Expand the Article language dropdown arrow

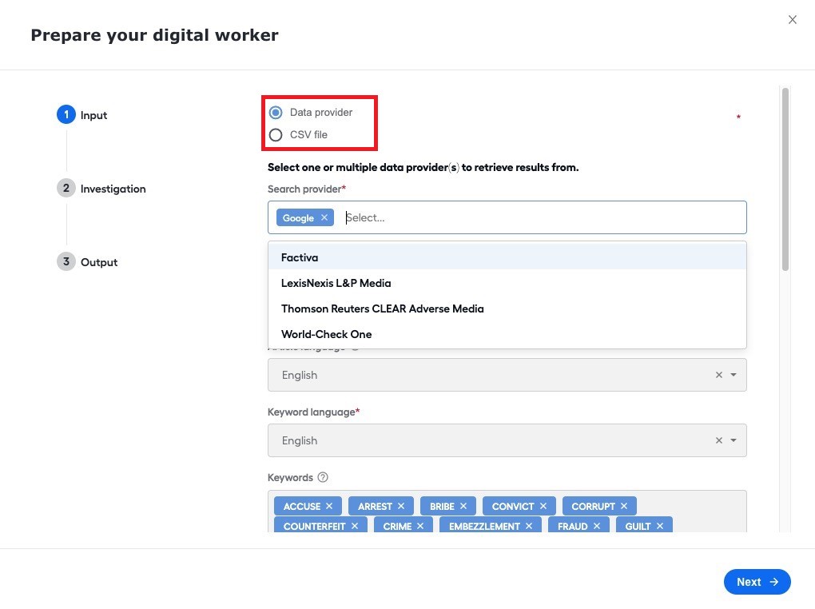pyautogui.click(x=733, y=375)
